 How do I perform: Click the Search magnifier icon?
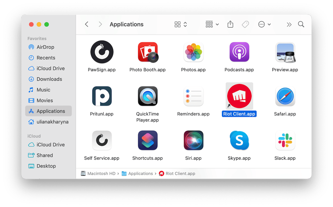(x=301, y=24)
